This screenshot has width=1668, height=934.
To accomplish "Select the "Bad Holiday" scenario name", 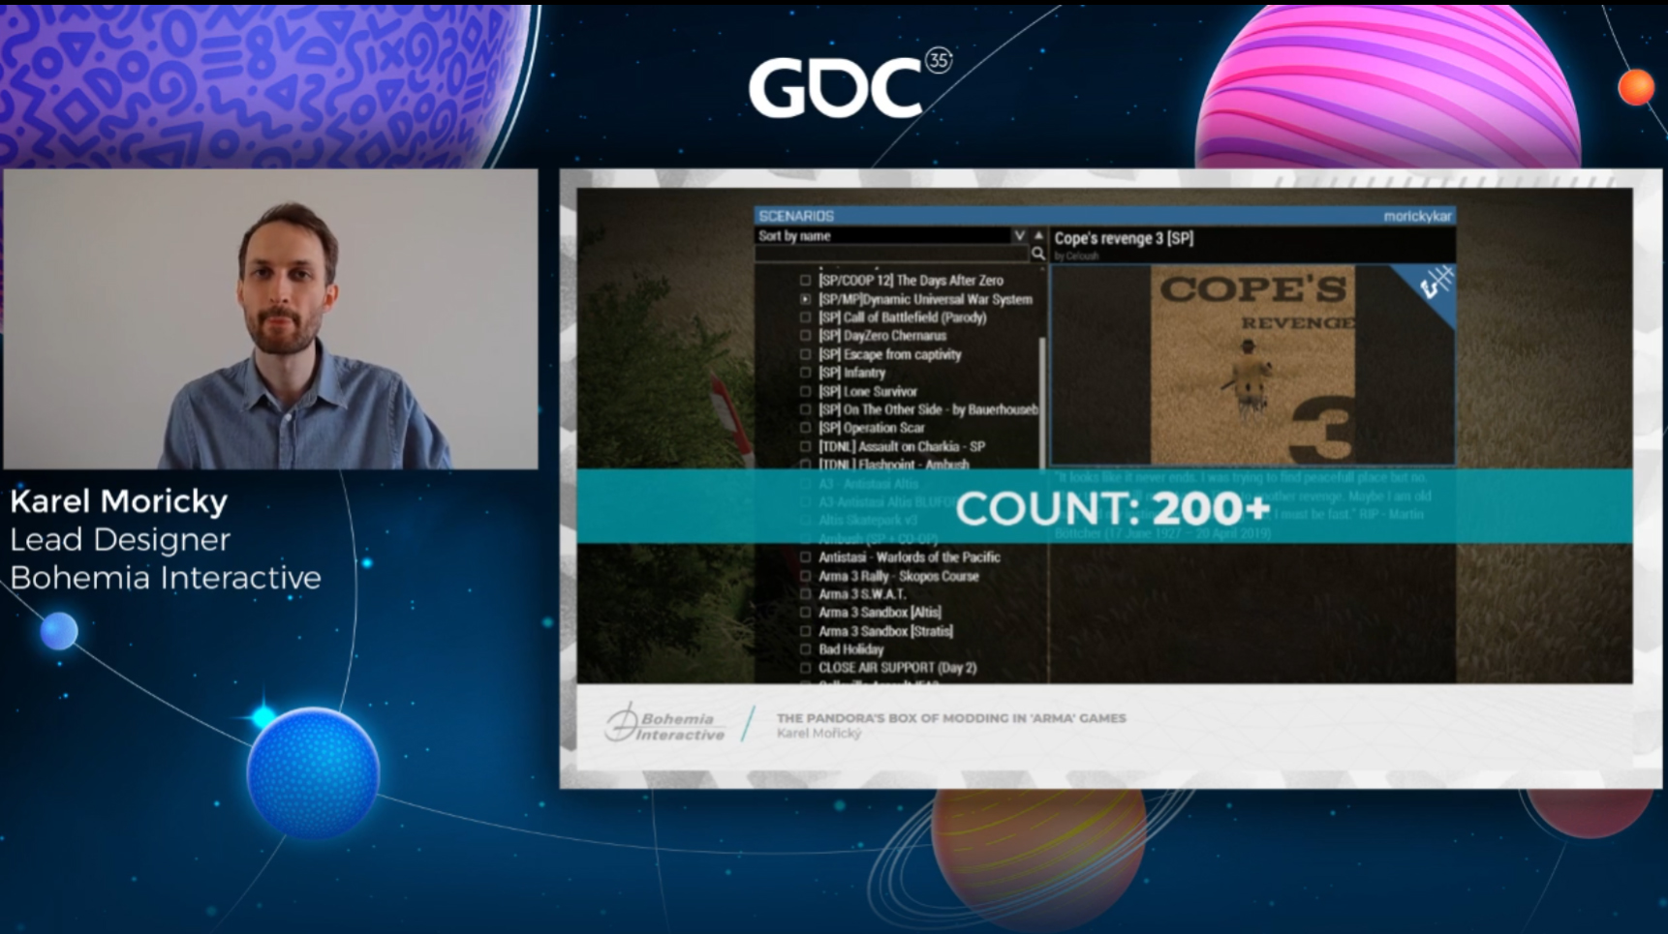I will [x=851, y=649].
